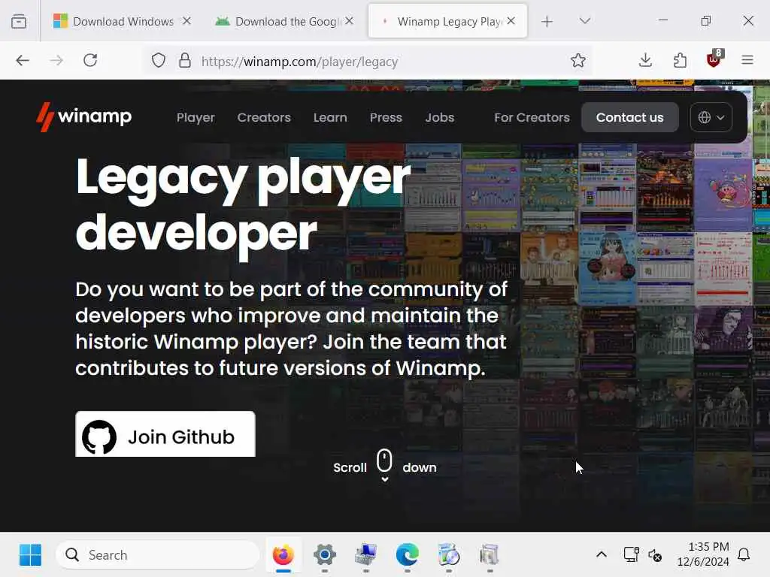Click the Scroll down mouse indicator
The image size is (770, 577).
tap(384, 465)
